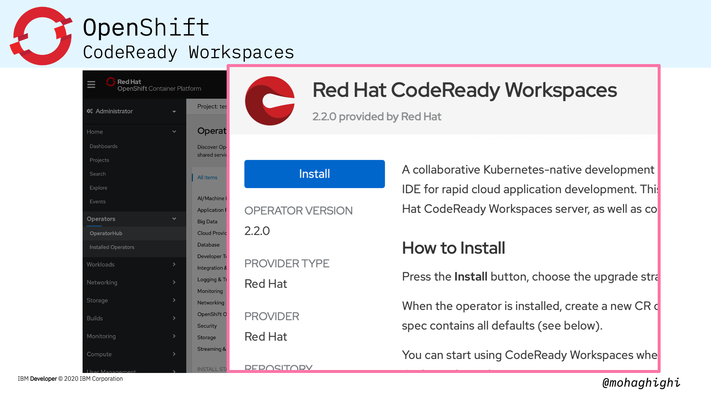This screenshot has width=711, height=400.
Task: Click the CodeReady Workspaces operator logo
Action: (270, 101)
